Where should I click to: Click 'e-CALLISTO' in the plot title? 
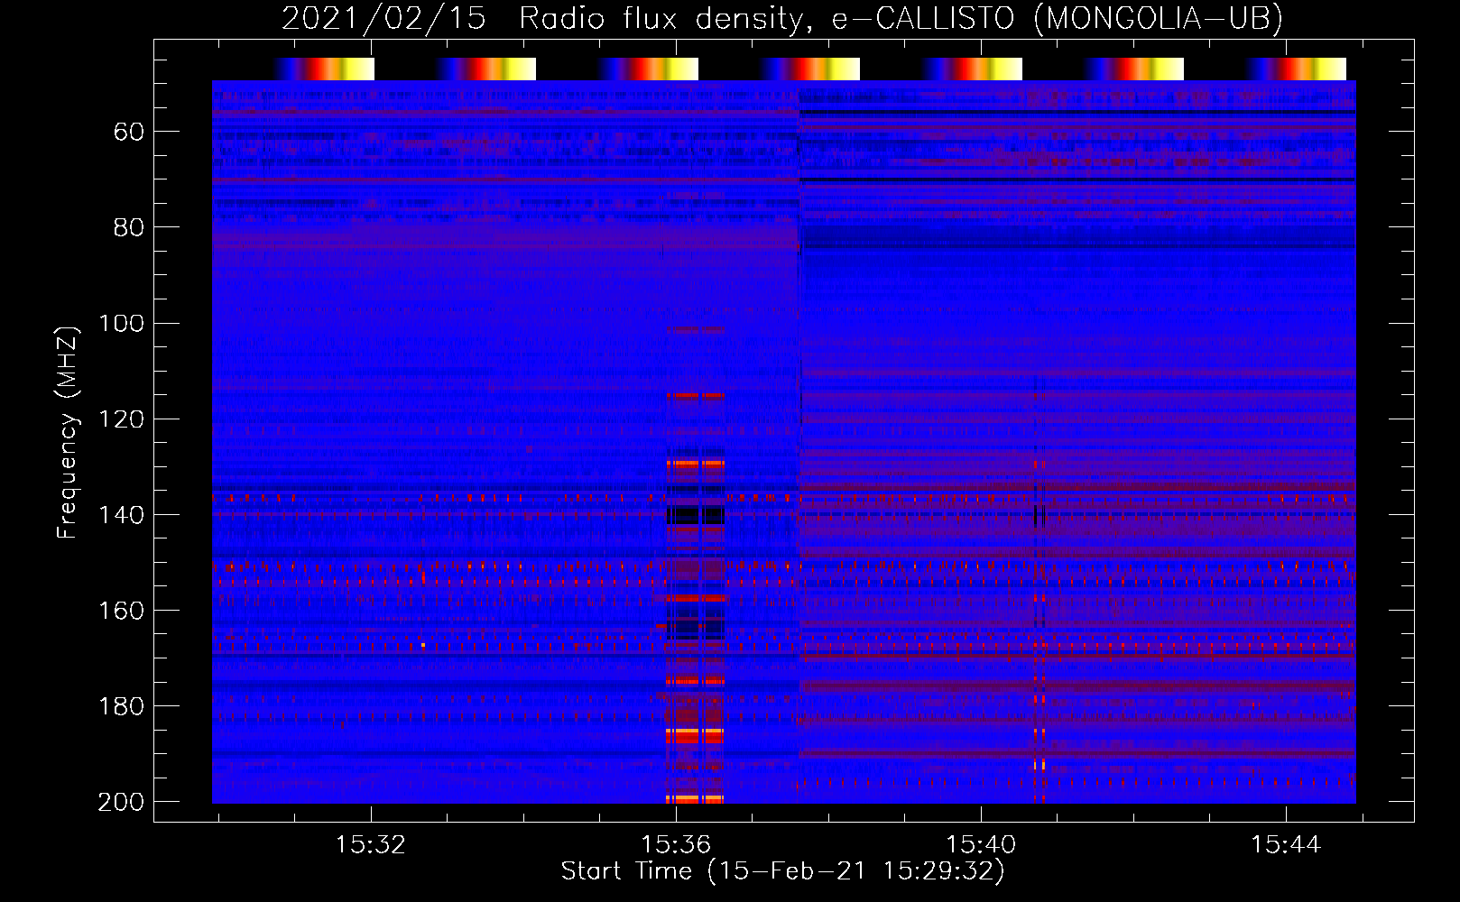pos(923,19)
